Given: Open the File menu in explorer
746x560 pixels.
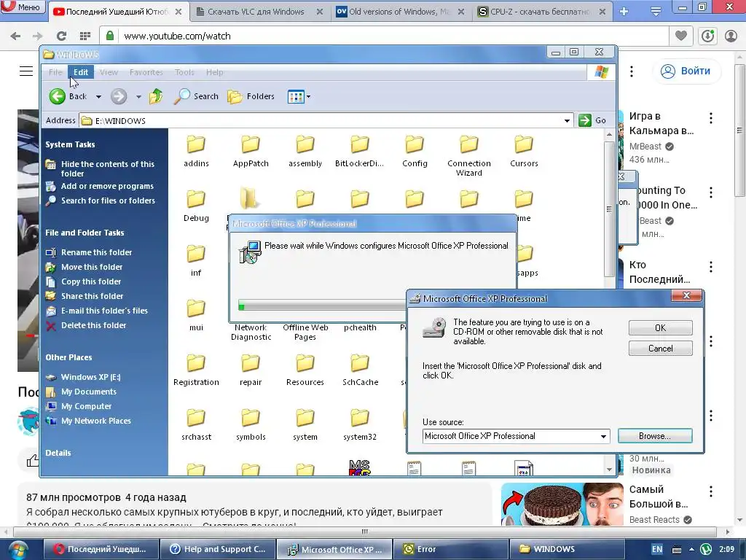Looking at the screenshot, I should 55,72.
